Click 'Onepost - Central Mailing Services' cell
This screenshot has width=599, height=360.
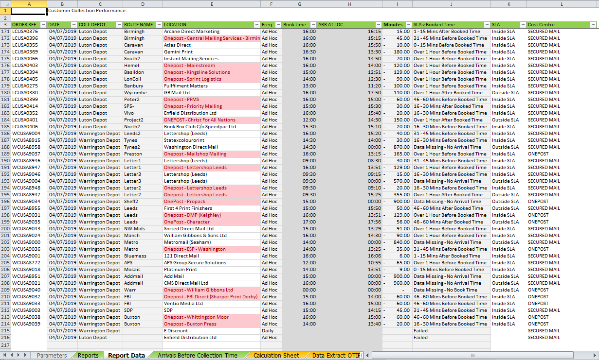pos(212,38)
